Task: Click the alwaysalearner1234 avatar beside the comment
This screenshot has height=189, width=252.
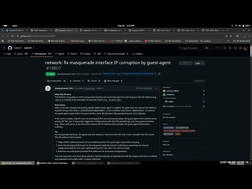Action: point(48,88)
